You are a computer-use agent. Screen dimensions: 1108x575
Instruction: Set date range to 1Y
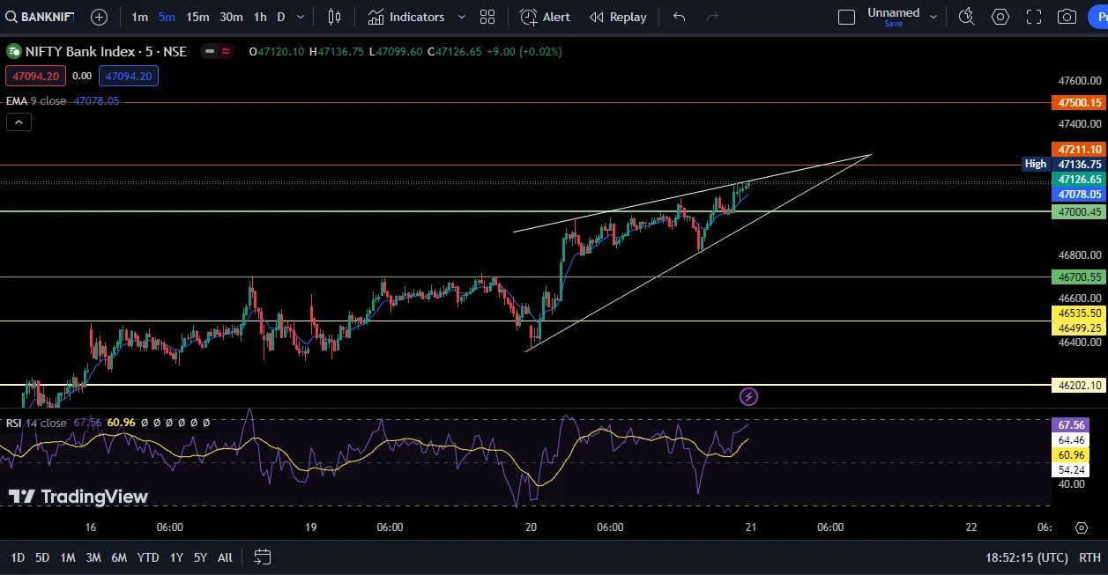(176, 557)
